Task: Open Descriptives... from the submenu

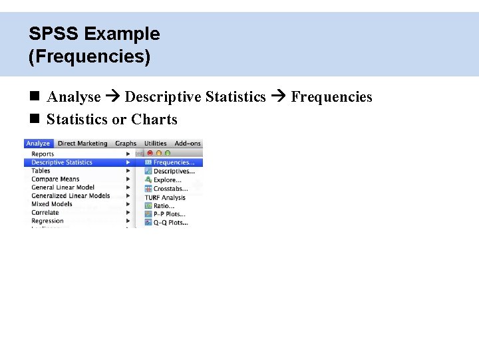Action: [174, 172]
